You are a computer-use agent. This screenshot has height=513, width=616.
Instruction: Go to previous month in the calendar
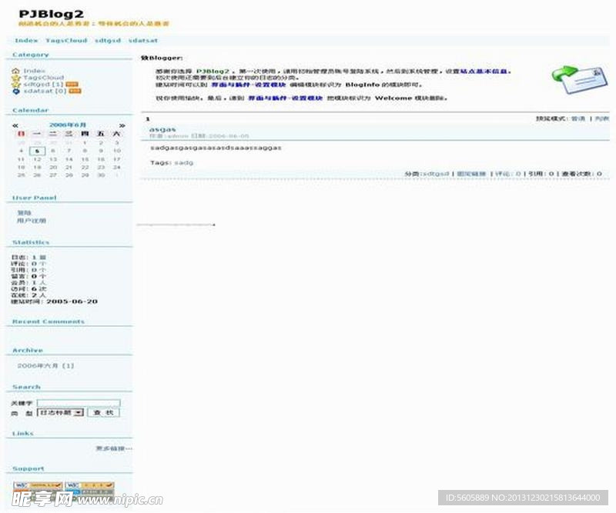[15, 125]
